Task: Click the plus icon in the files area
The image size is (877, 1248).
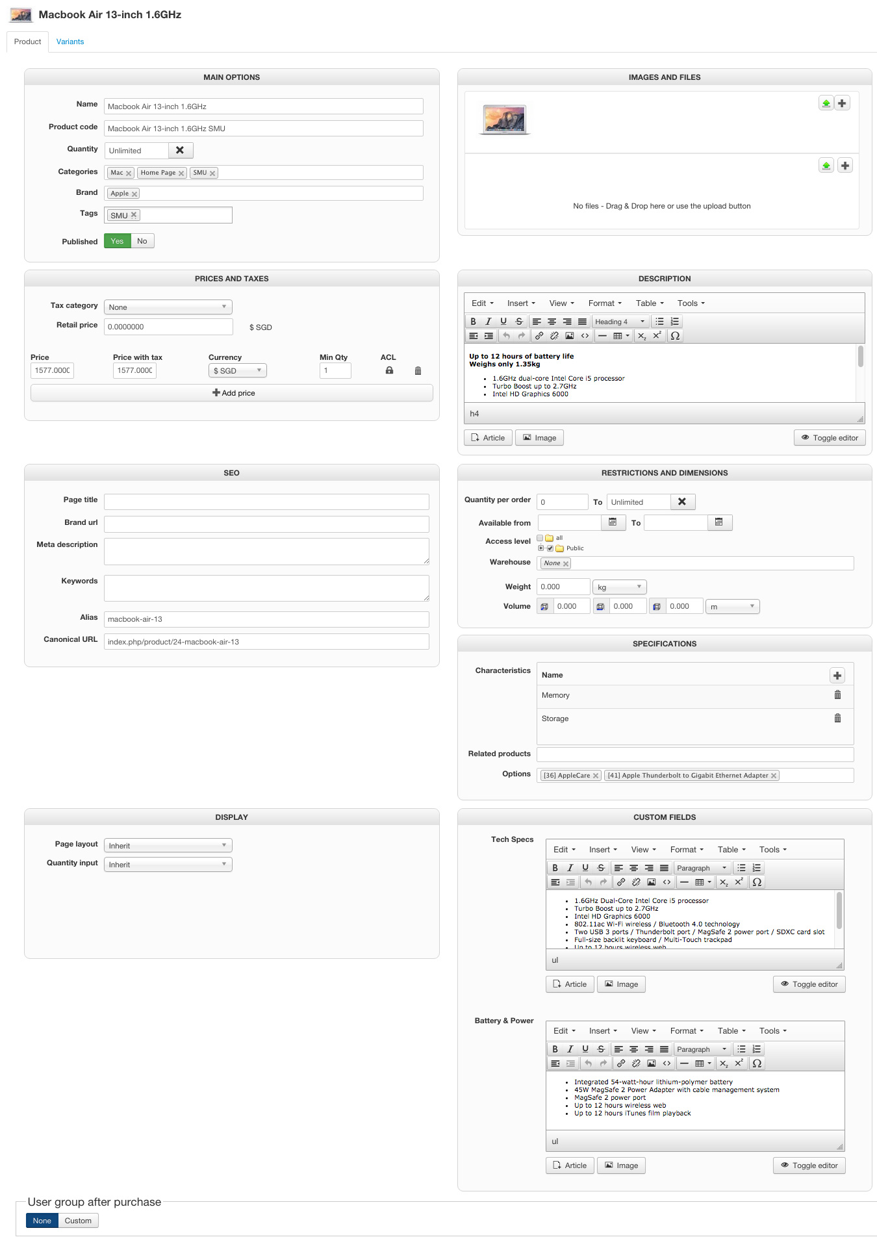Action: (845, 166)
